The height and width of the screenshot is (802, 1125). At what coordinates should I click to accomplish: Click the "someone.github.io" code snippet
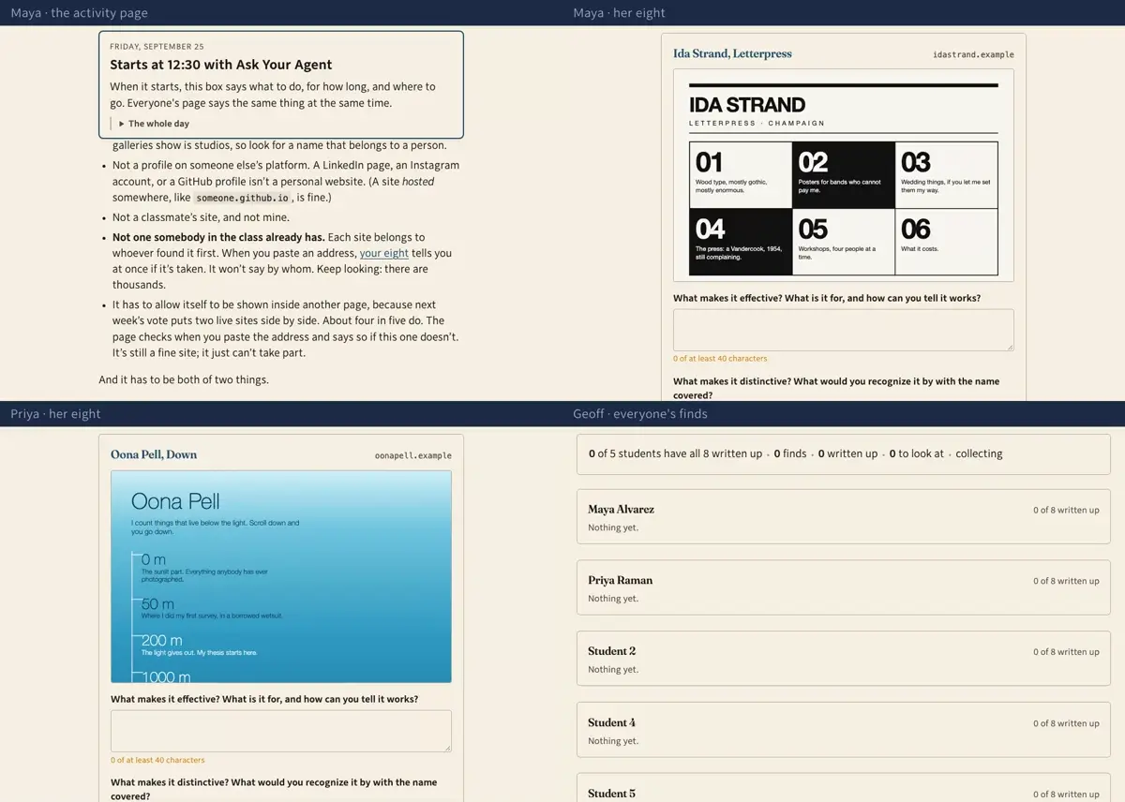coord(242,199)
